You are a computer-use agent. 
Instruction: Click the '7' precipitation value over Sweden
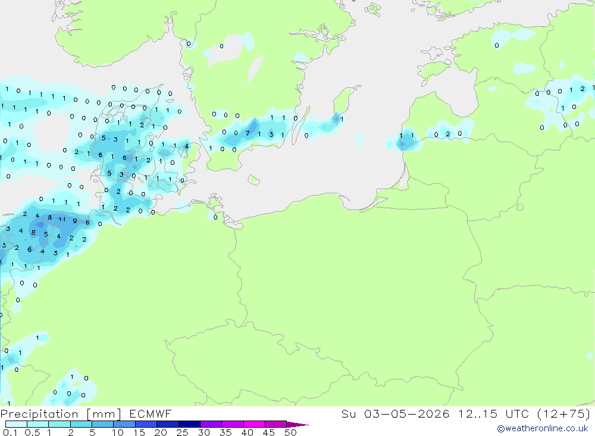coord(248,133)
